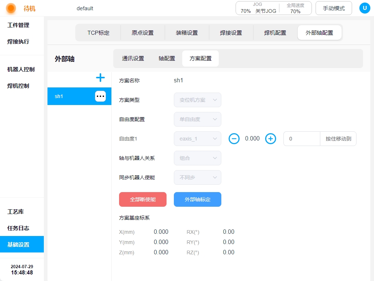This screenshot has height=281, width=374.
Task: Click the plus icon to add scheme
Action: pos(100,78)
